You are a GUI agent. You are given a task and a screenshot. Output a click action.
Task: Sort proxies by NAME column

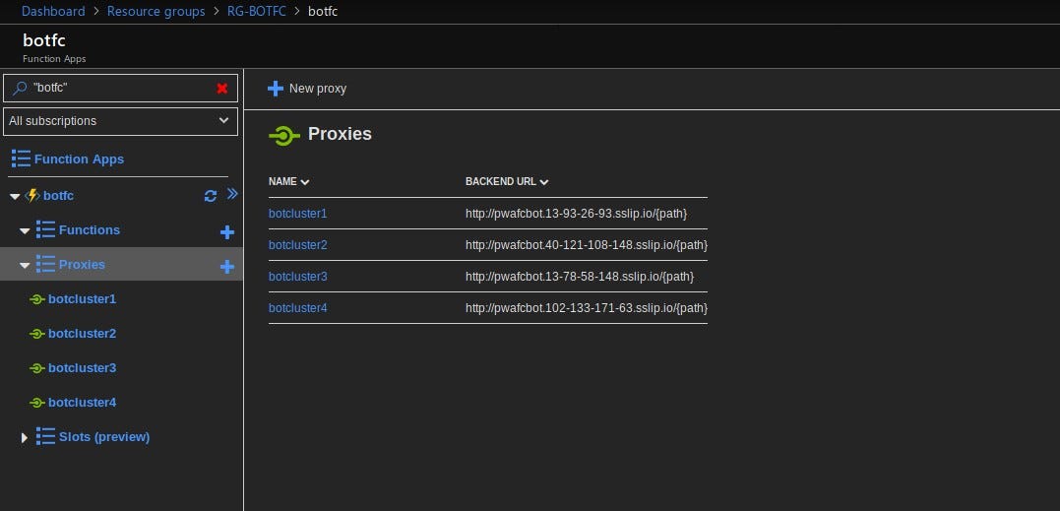point(288,182)
